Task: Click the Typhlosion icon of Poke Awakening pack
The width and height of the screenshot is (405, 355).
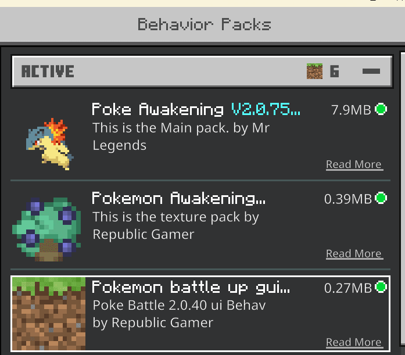Action: [x=49, y=144]
